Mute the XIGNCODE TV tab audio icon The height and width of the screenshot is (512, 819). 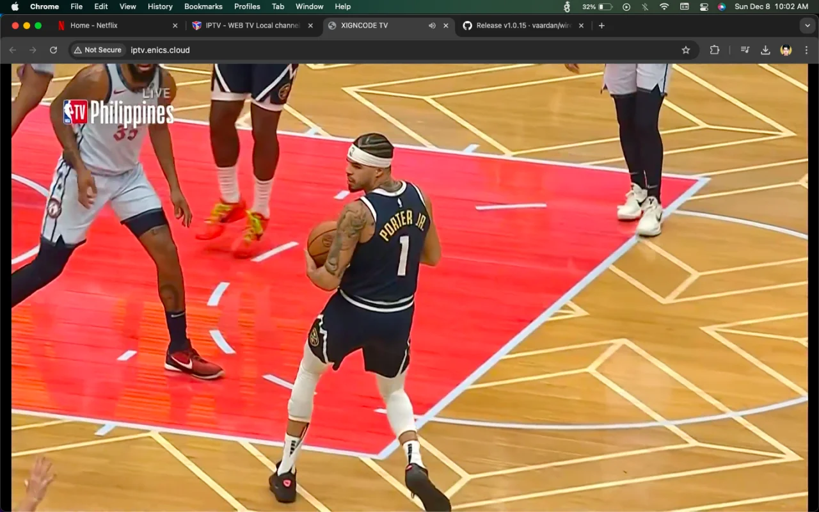tap(432, 26)
